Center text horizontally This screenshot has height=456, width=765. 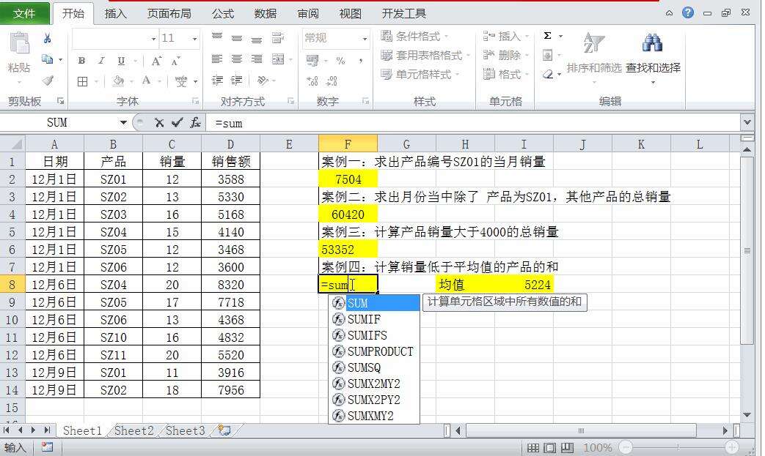pyautogui.click(x=237, y=59)
